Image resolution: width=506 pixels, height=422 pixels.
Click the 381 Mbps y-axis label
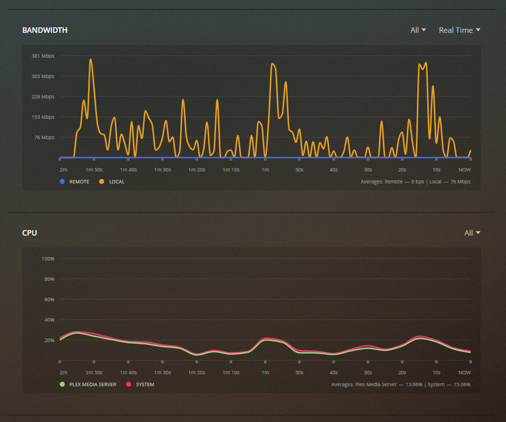click(x=43, y=56)
